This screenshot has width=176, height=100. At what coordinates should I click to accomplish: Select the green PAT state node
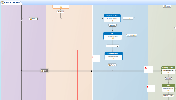(168, 88)
